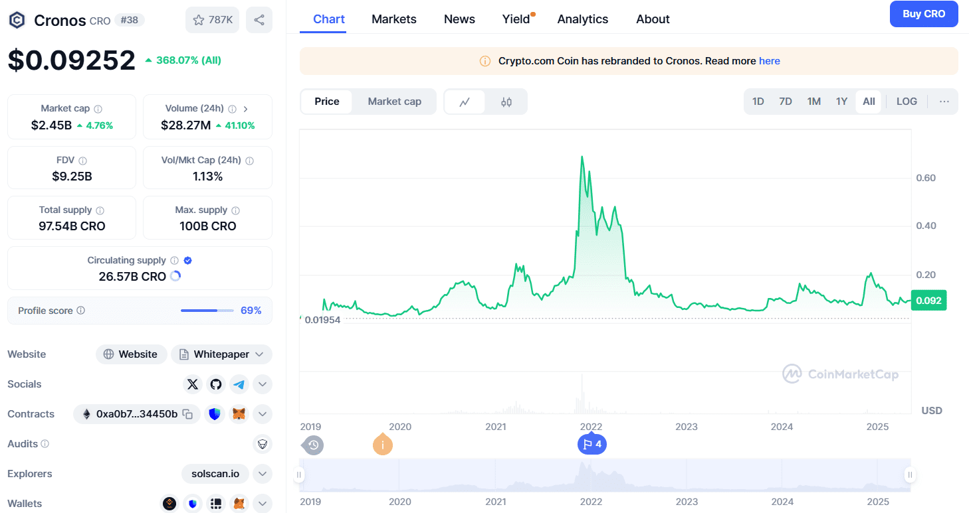Open the share icon button
Viewport: 969px width, 513px height.
pyautogui.click(x=259, y=20)
